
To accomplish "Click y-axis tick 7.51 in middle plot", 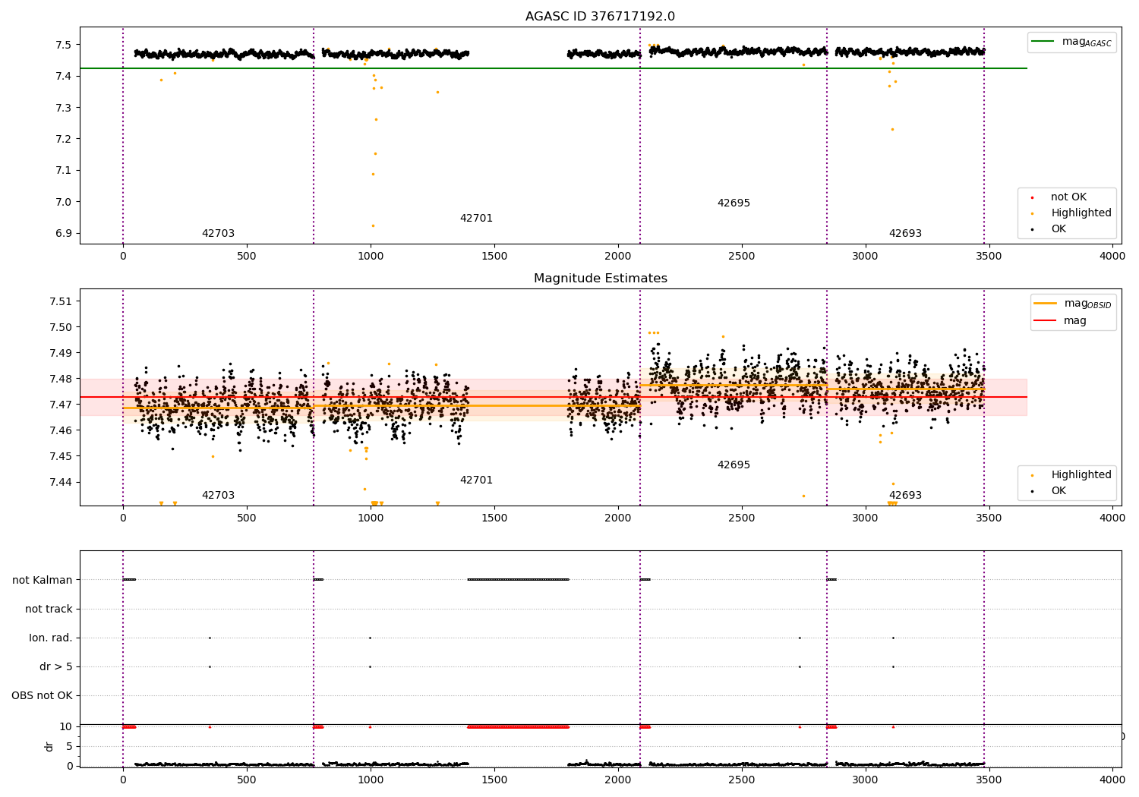I will pyautogui.click(x=62, y=302).
